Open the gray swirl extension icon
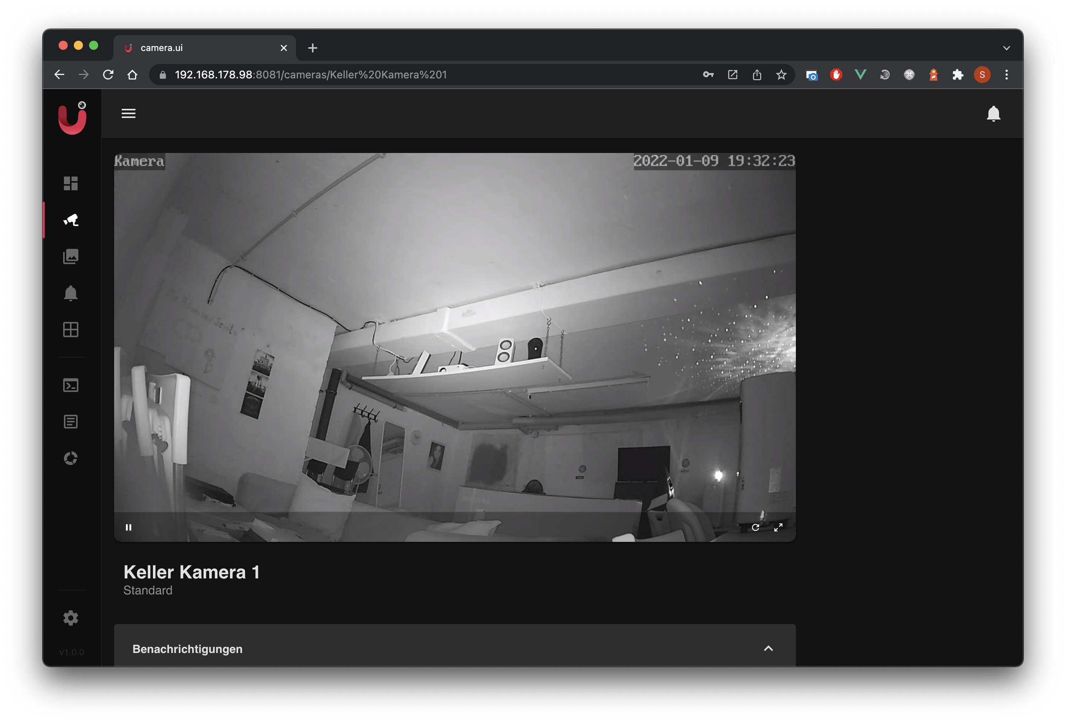1066x723 pixels. (x=885, y=75)
